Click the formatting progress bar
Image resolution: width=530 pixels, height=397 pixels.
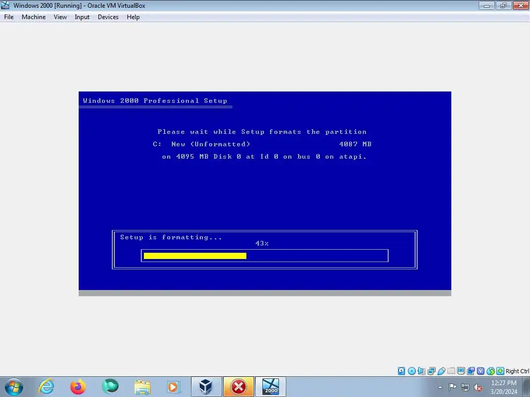point(264,255)
